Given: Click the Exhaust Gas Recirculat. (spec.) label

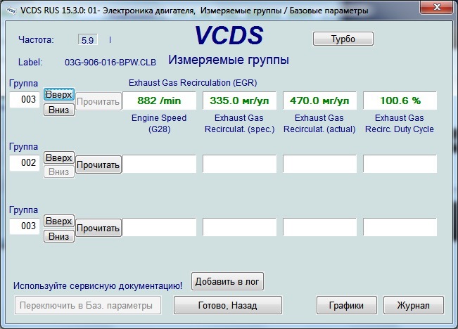Looking at the screenshot, I should (x=239, y=124).
